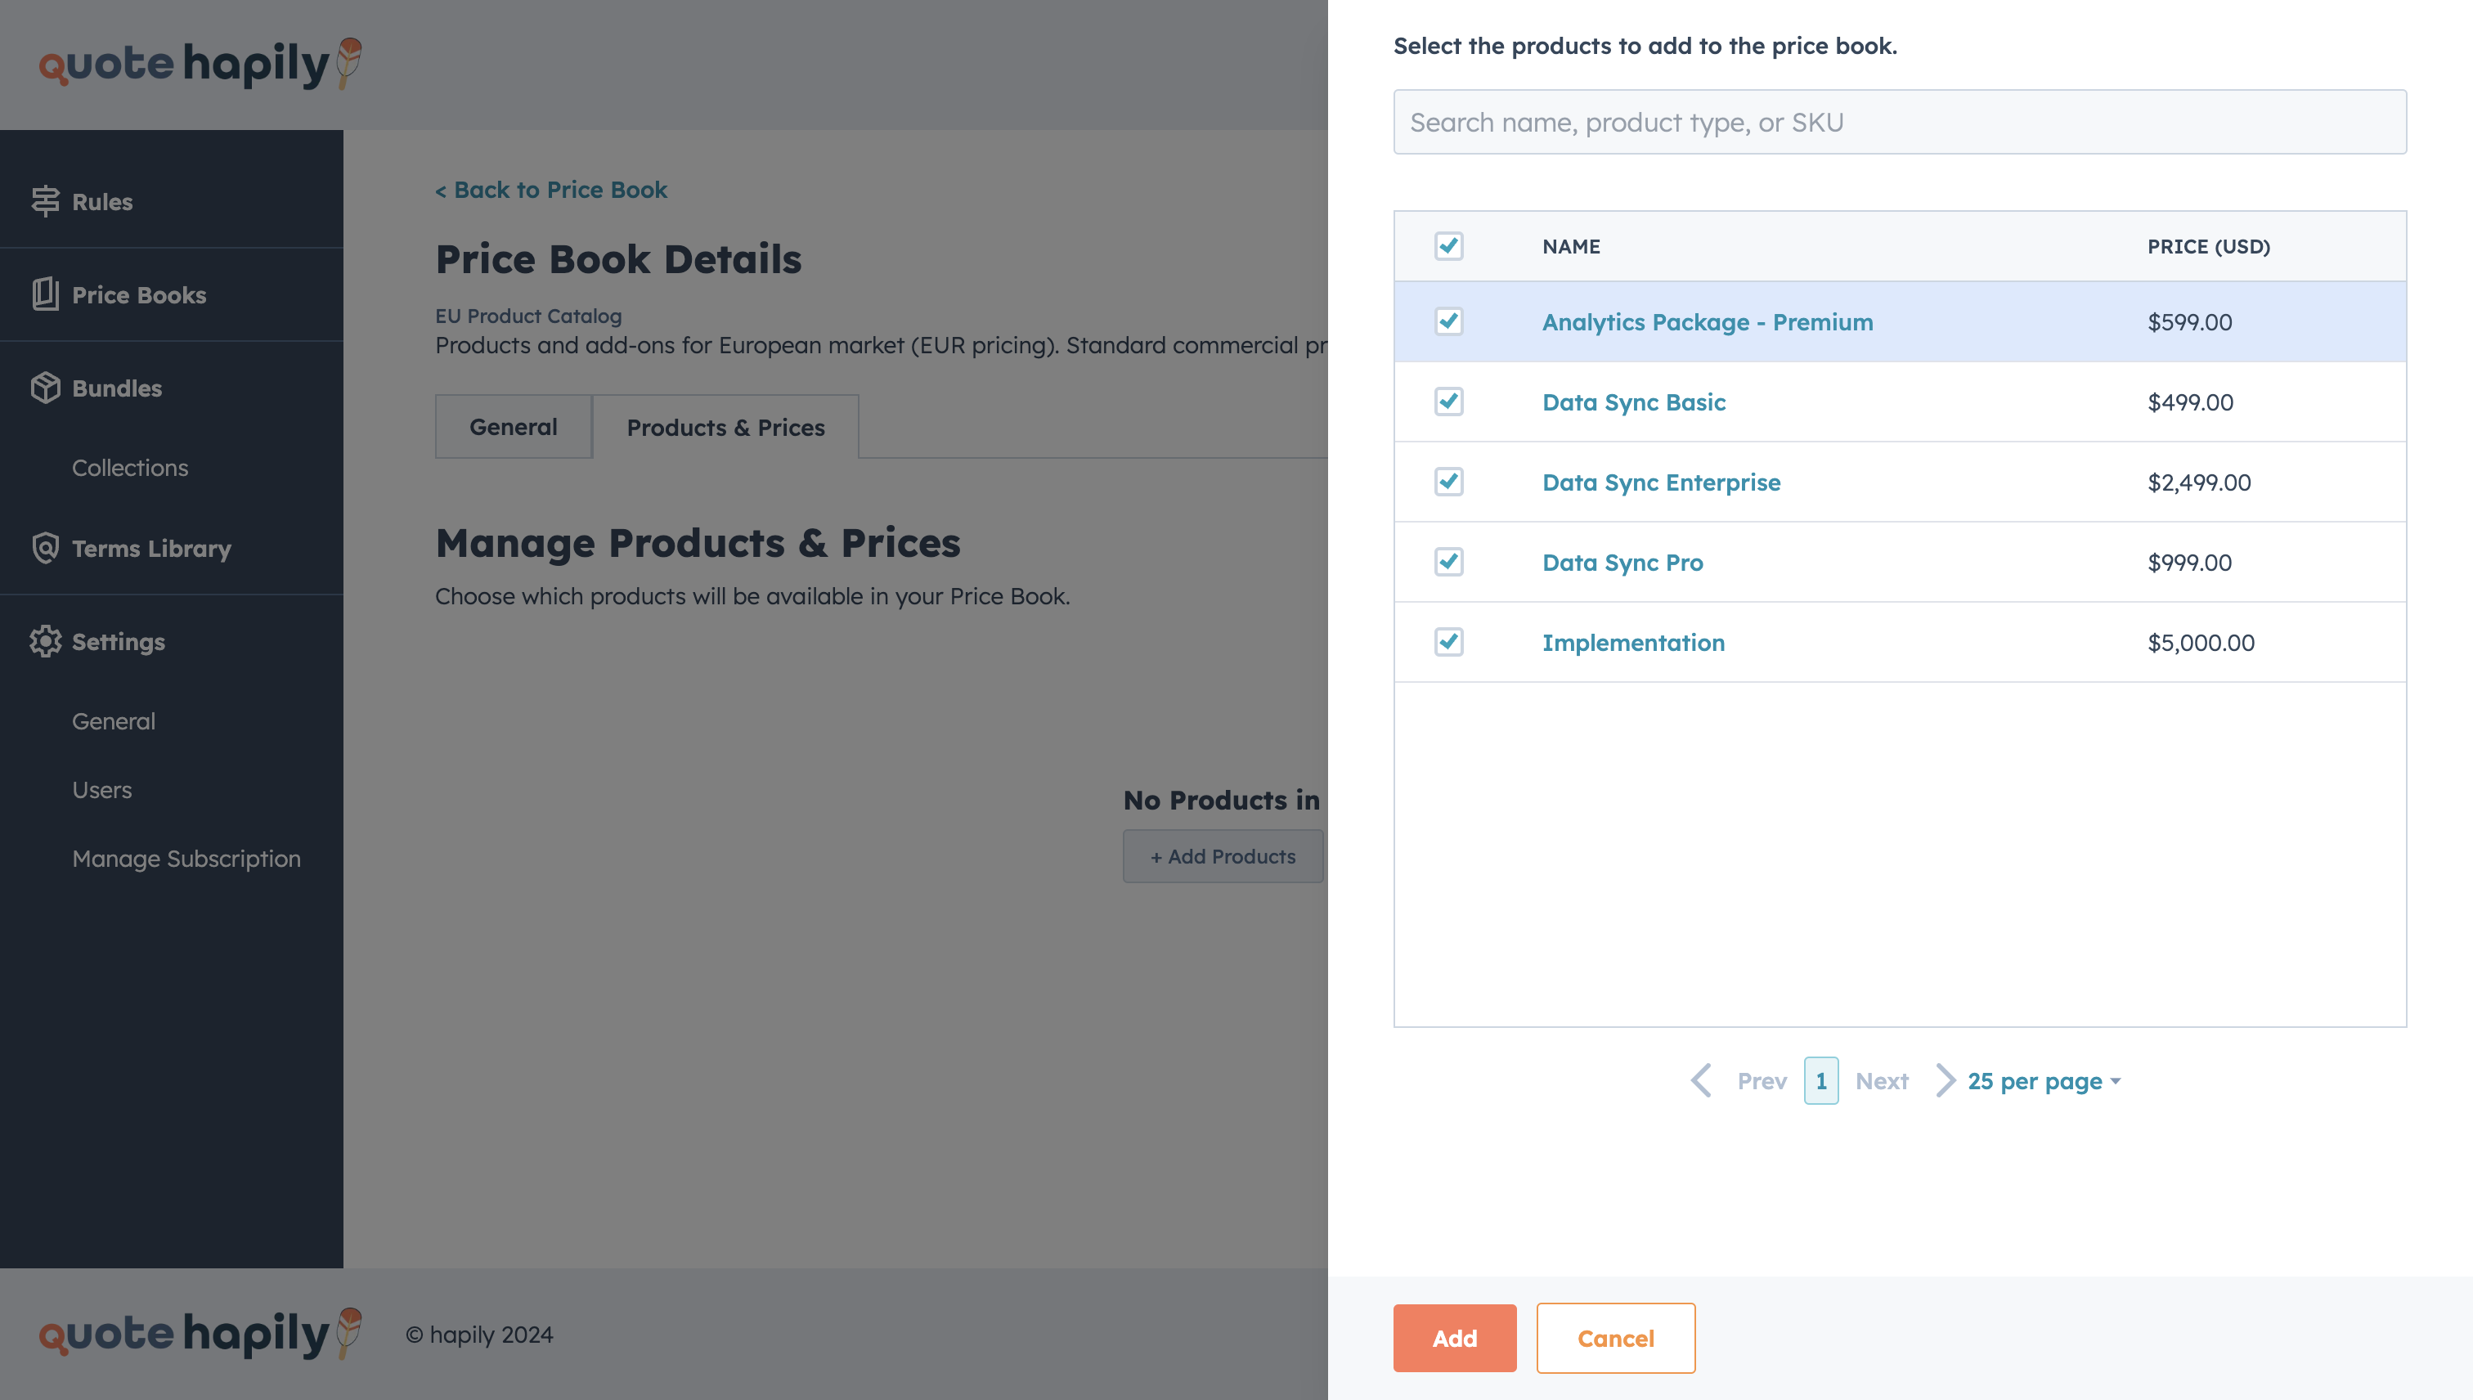The width and height of the screenshot is (2473, 1400).
Task: Click Back to Price Book link
Action: pos(550,191)
